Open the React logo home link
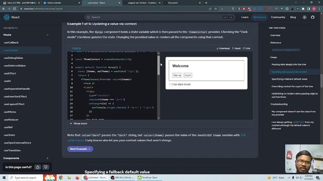The width and height of the screenshot is (323, 181). (x=12, y=17)
